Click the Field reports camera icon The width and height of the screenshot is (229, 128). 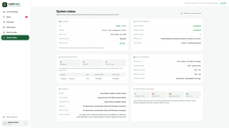click(x=4, y=27)
